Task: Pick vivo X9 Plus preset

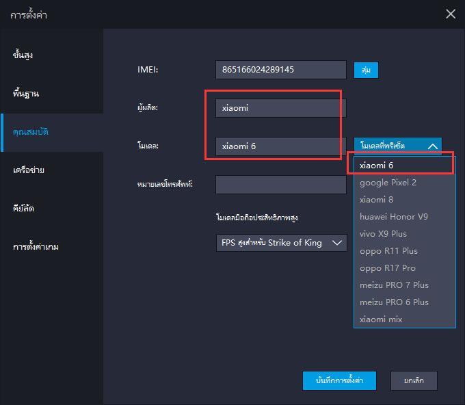Action: coord(405,234)
